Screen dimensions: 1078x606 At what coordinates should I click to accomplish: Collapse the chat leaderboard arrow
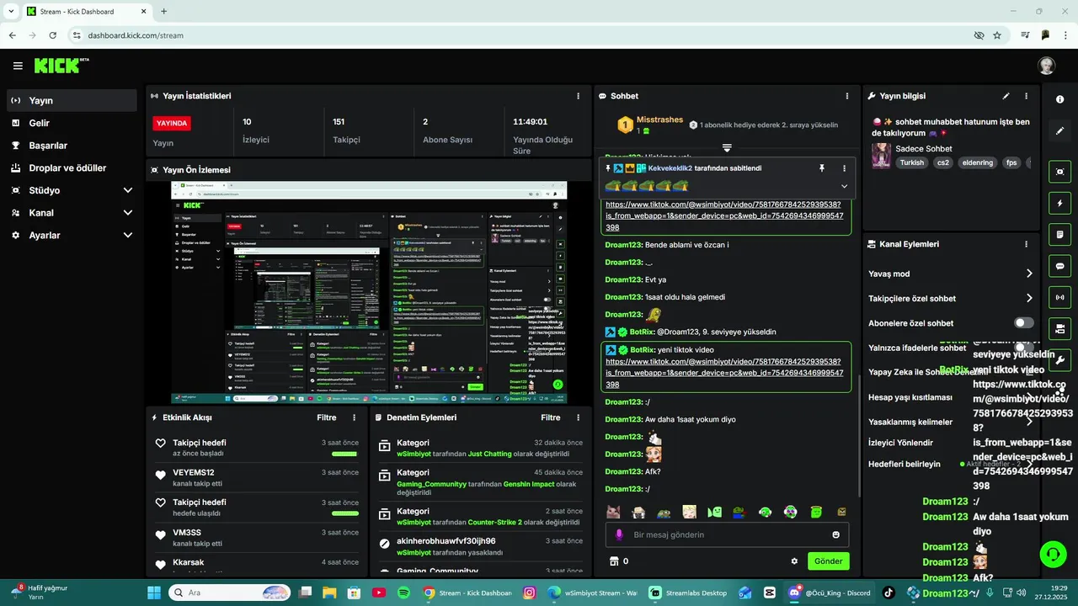coord(727,148)
